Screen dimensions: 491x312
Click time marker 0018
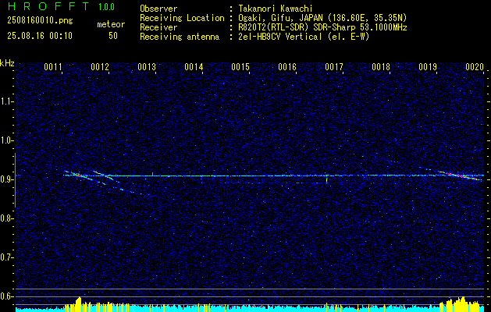pos(381,67)
